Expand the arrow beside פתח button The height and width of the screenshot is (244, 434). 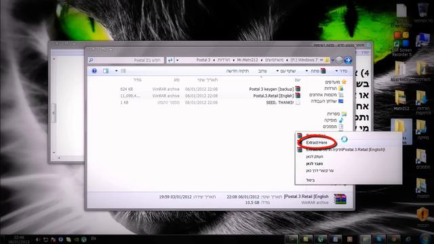coord(307,71)
